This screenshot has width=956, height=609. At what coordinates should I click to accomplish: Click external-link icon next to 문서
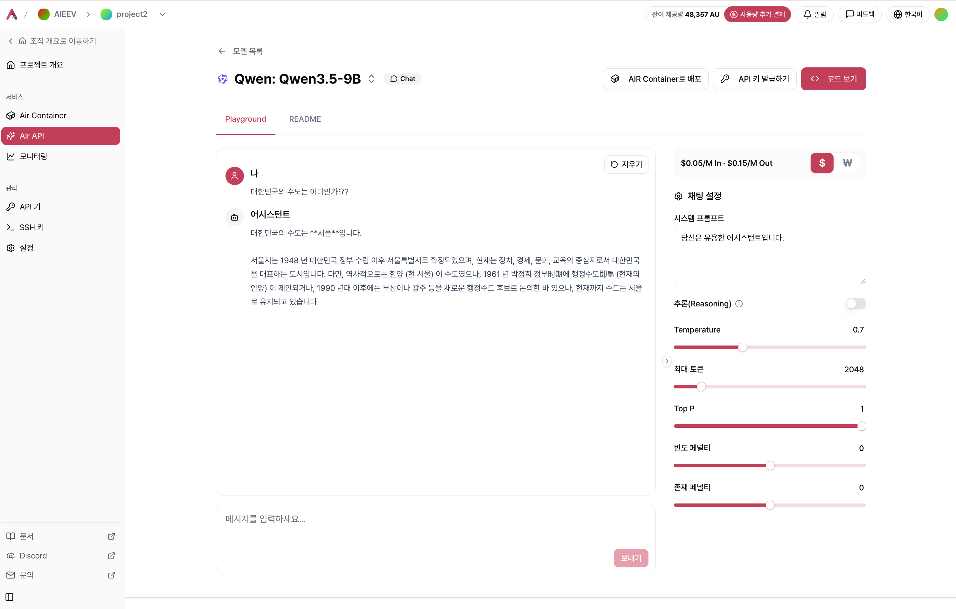(112, 536)
